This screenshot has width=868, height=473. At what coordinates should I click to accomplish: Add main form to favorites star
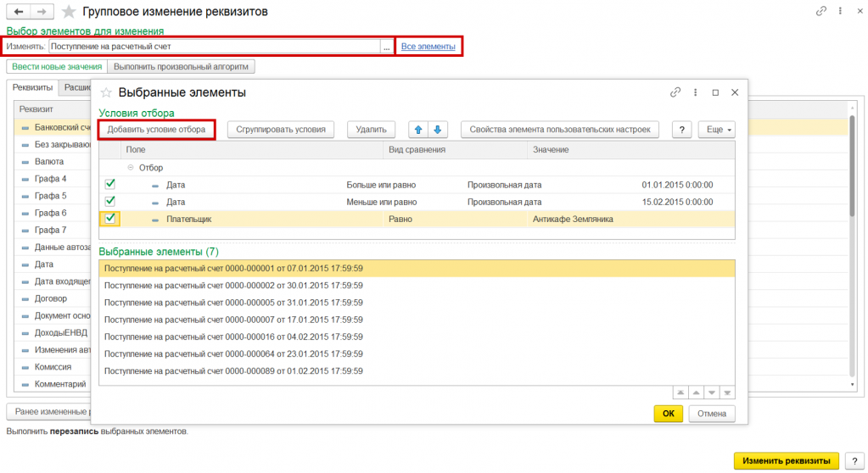point(69,12)
